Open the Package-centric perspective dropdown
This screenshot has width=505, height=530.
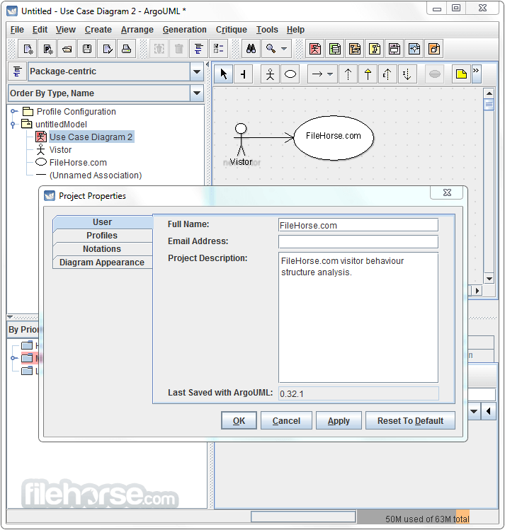[197, 71]
